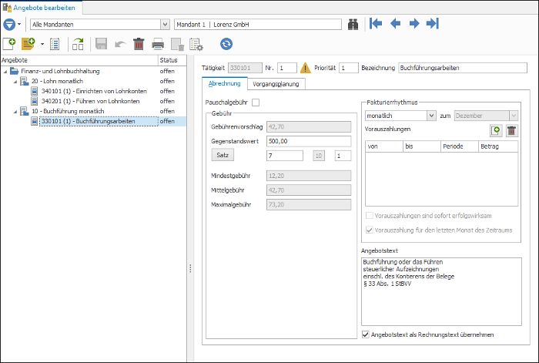Go to previous client arrow

click(x=395, y=23)
